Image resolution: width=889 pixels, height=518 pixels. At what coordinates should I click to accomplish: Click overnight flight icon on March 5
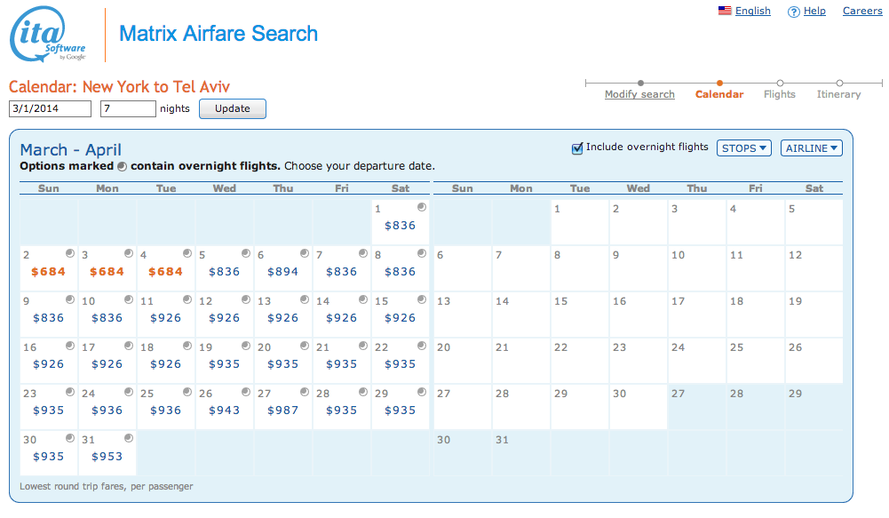point(245,253)
